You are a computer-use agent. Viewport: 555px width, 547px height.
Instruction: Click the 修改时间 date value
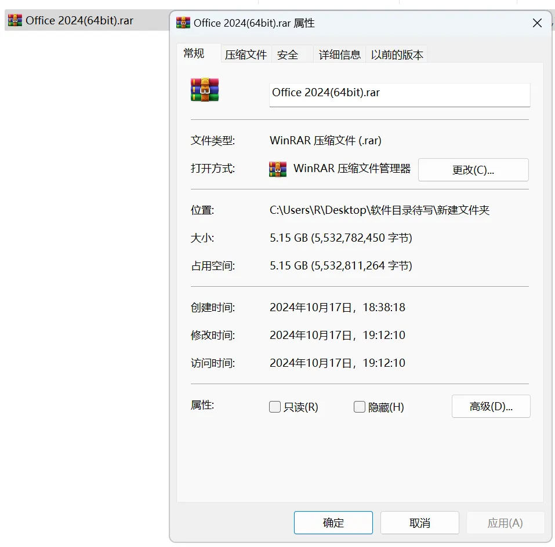click(x=338, y=335)
